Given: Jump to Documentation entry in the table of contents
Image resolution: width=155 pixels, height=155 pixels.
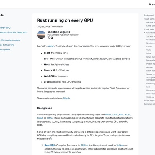Looking at the screenshot, I should coord(151,90).
